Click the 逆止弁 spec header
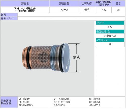Image resolution: width=126 pixels, height=109 pixels. click(x=110, y=23)
